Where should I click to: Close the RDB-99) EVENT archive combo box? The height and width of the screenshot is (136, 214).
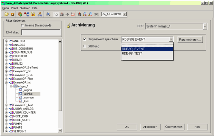tap(171, 39)
